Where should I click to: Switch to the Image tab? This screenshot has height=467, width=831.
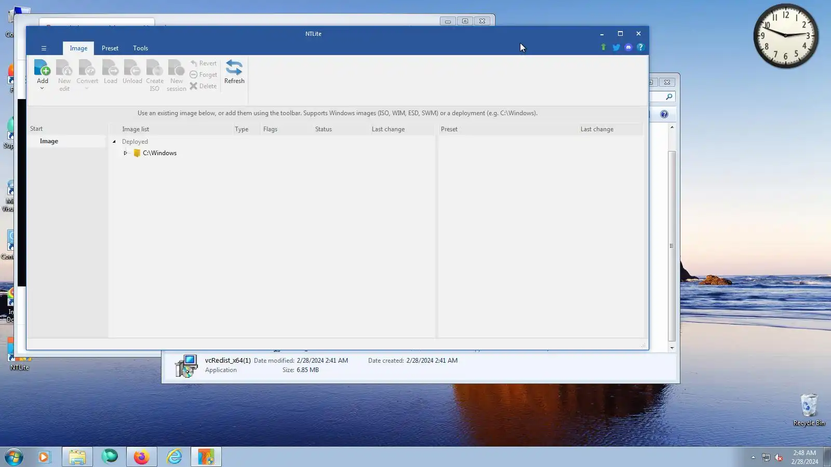click(x=78, y=48)
